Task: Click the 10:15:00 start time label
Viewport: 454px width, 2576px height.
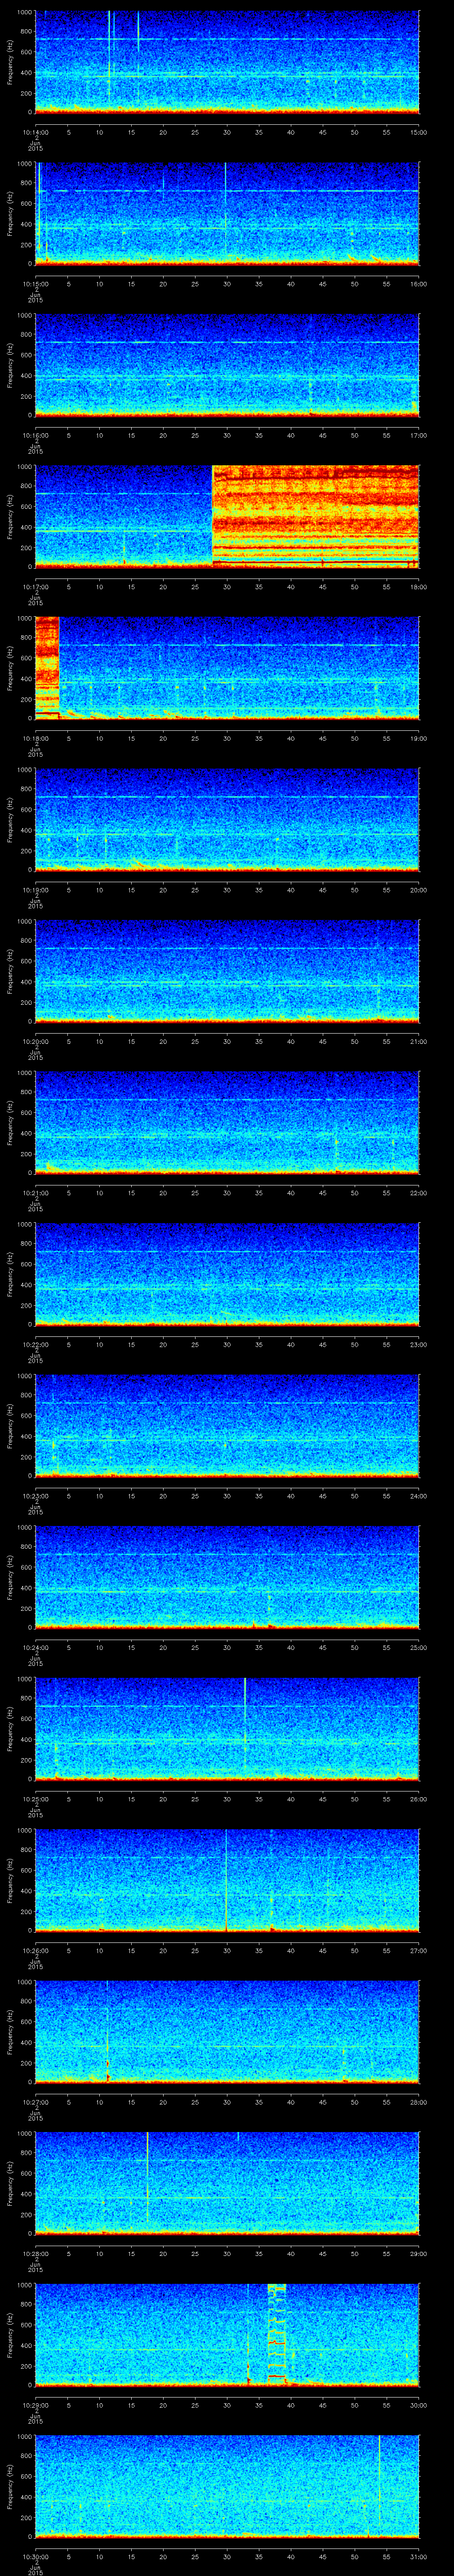Action: 35,284
